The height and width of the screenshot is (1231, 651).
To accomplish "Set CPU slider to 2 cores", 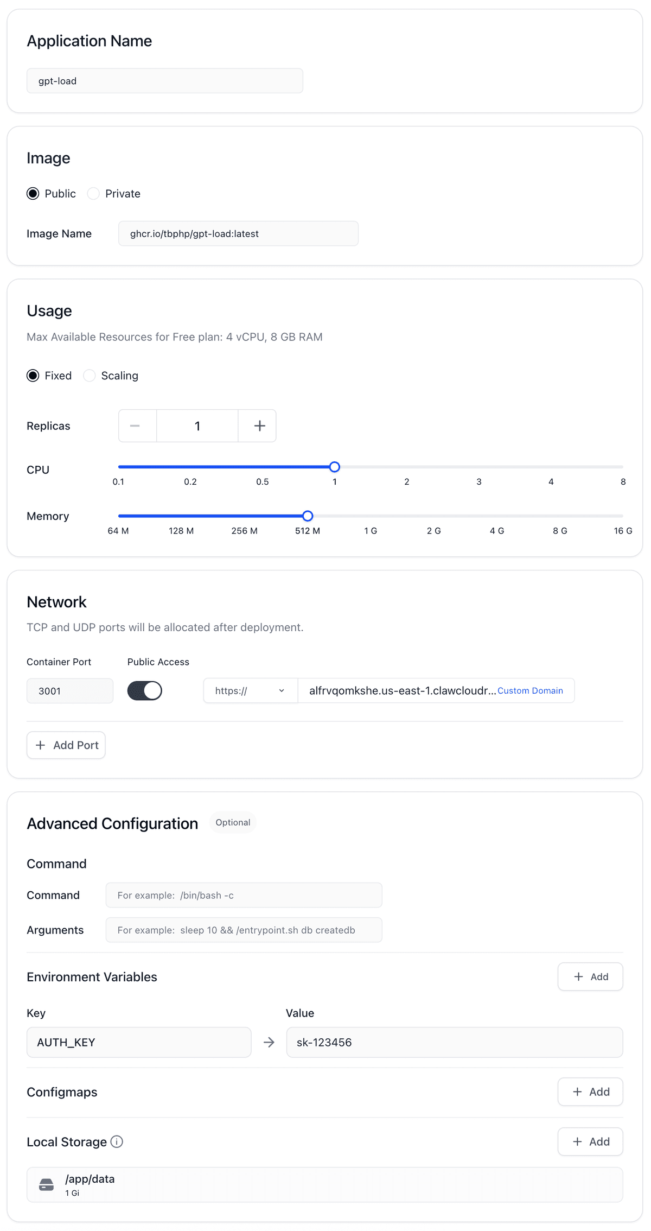I will click(407, 467).
